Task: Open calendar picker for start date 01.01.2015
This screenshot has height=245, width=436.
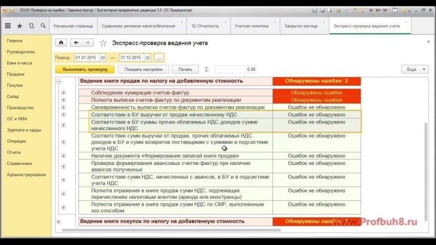Action: pos(103,58)
